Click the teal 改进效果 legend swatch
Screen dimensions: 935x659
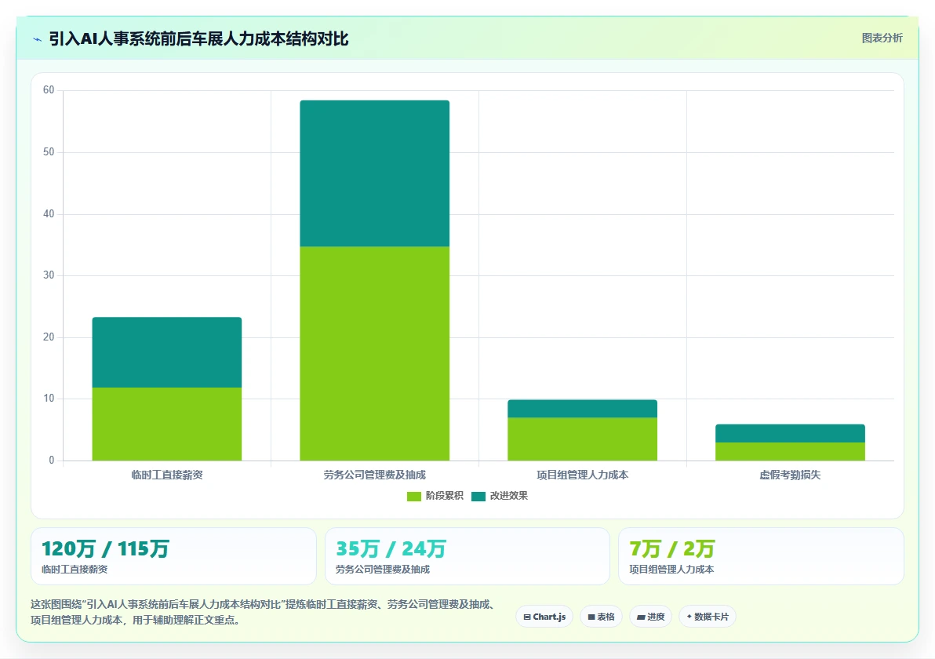coord(478,496)
